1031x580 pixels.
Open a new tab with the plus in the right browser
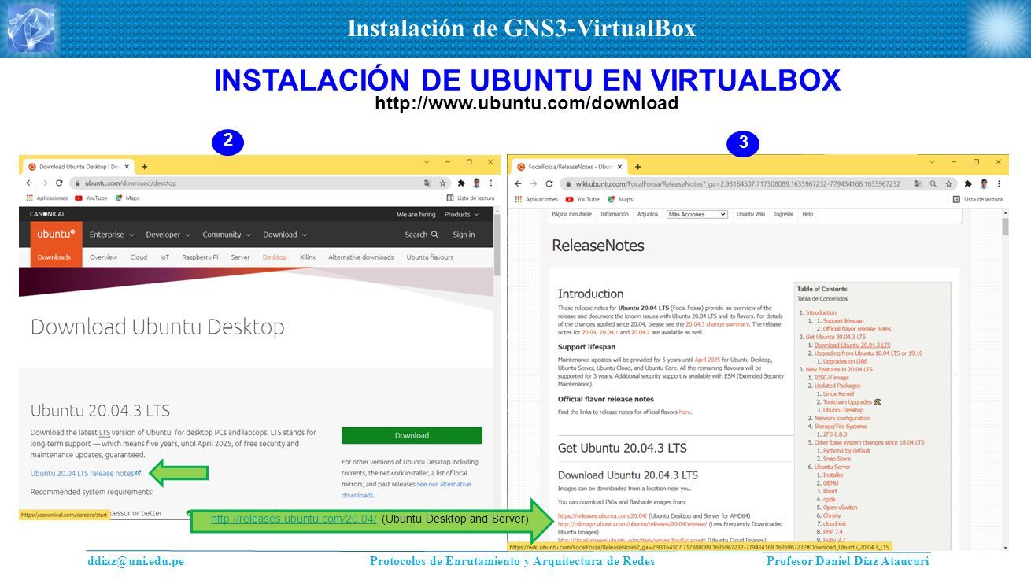(637, 167)
